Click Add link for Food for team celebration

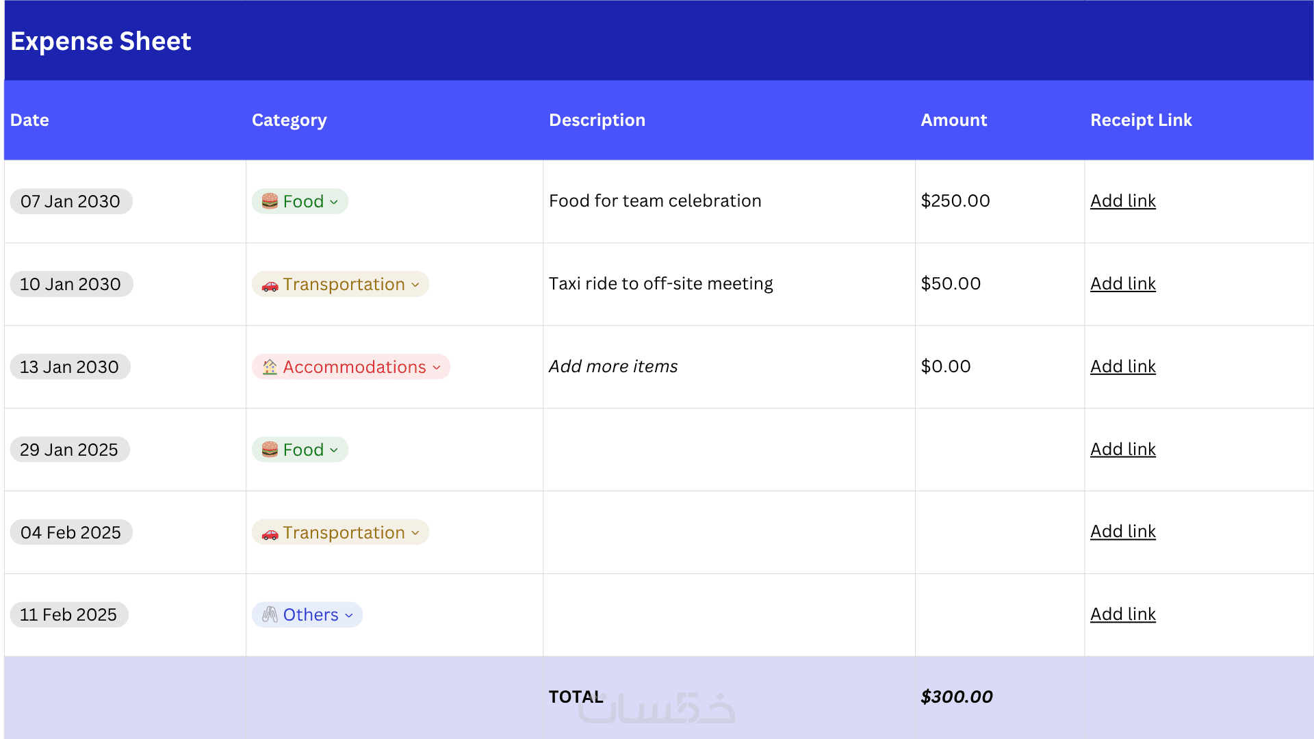[x=1122, y=200]
